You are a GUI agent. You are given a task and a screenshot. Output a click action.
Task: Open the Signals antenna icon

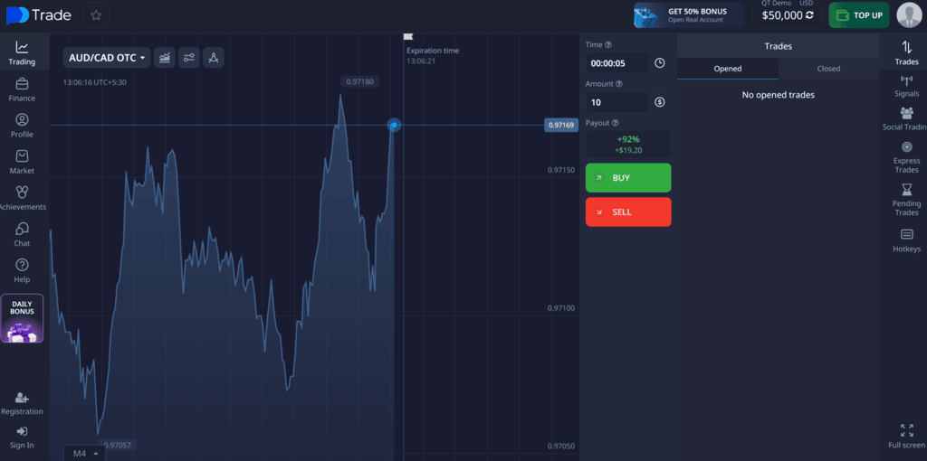[x=907, y=80]
